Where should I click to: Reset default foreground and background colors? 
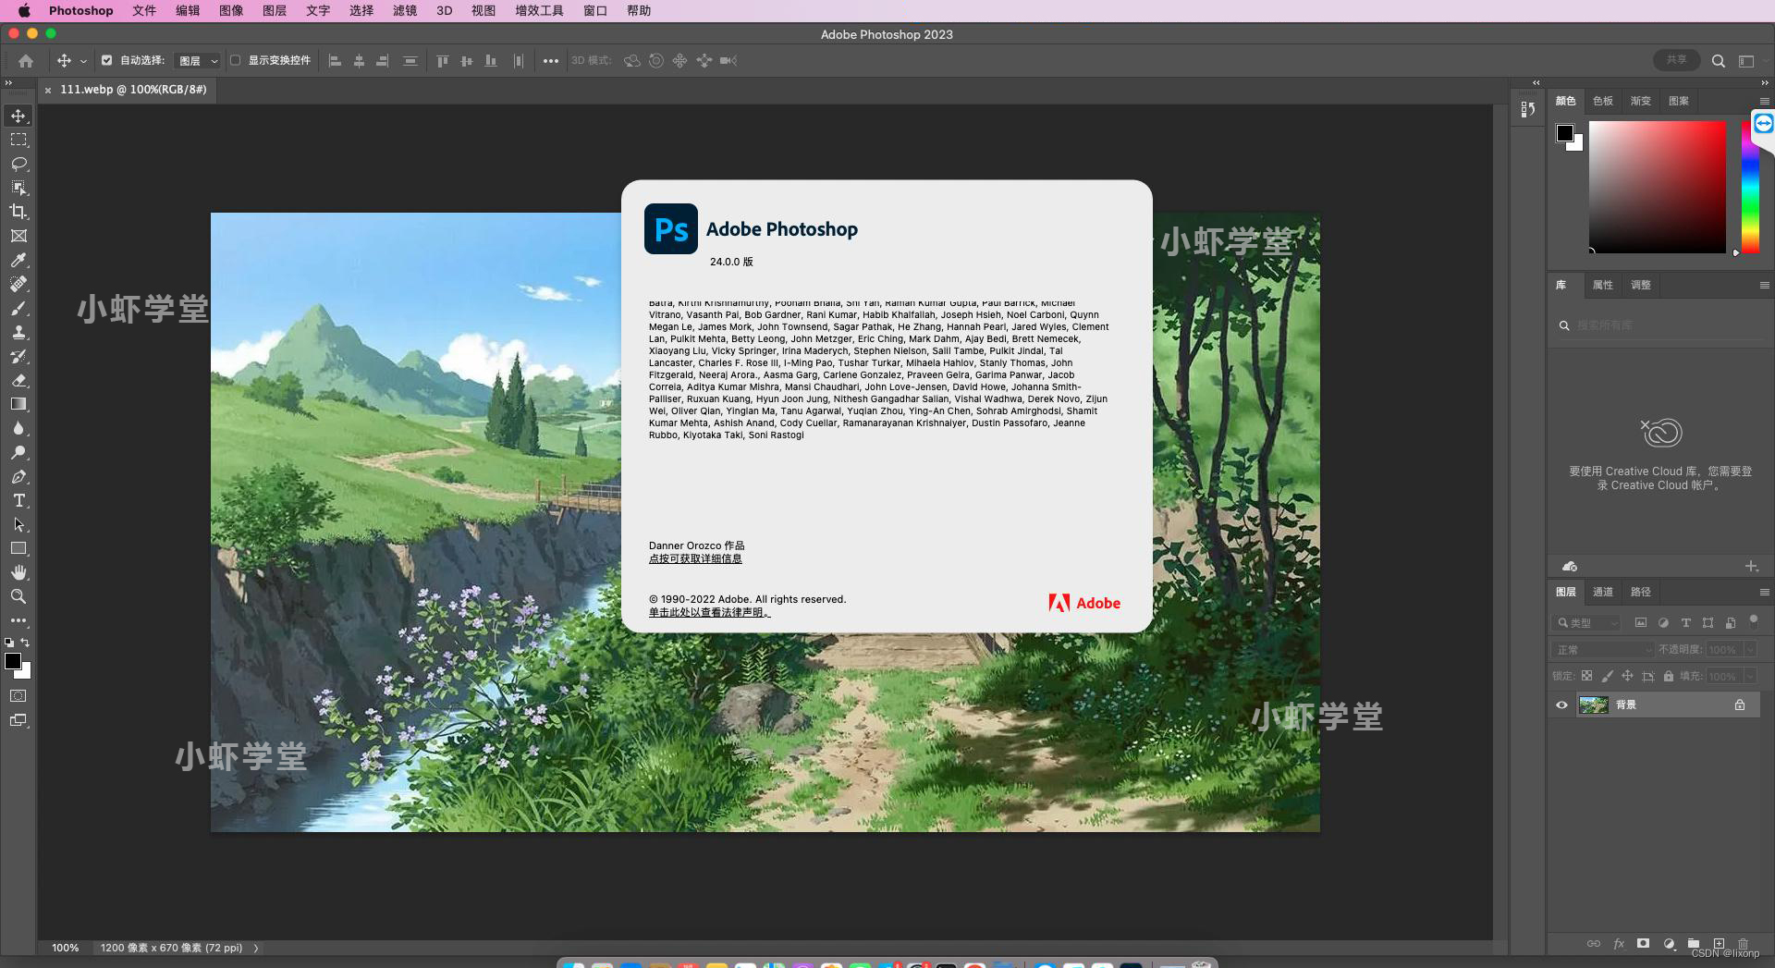9,642
